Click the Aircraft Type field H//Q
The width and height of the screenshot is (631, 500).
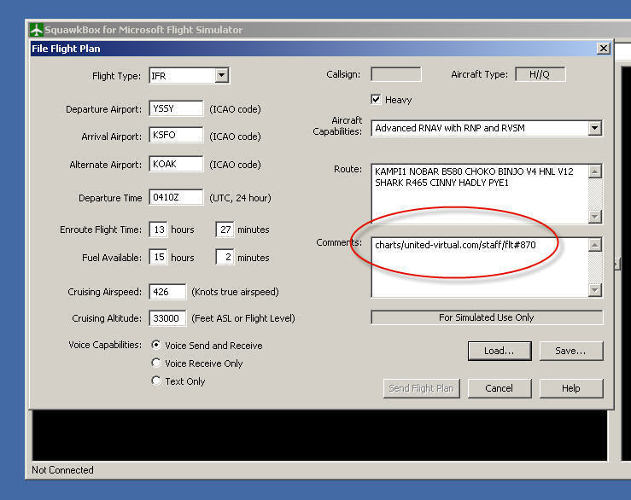(540, 74)
